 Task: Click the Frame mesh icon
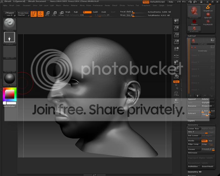[176, 94]
